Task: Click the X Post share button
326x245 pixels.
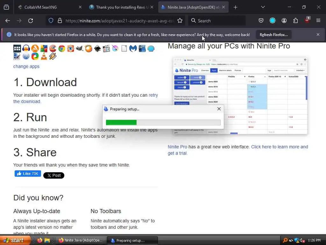Action: pyautogui.click(x=53, y=175)
